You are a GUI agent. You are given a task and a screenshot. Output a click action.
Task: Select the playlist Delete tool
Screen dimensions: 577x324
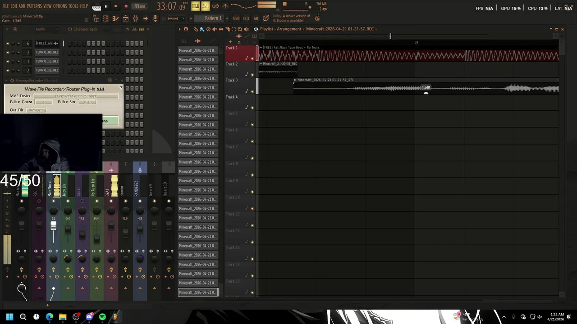pos(208,29)
